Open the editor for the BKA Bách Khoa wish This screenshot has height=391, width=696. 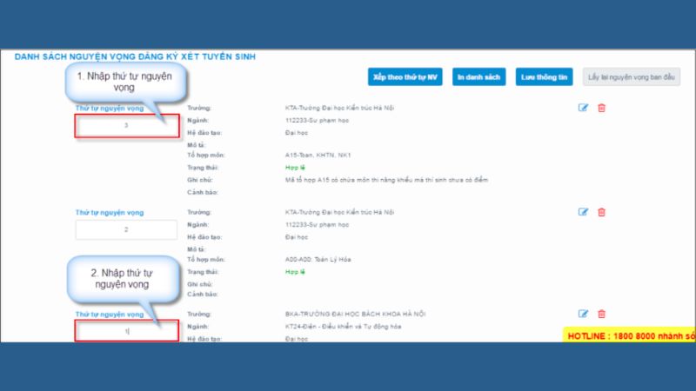coord(584,314)
